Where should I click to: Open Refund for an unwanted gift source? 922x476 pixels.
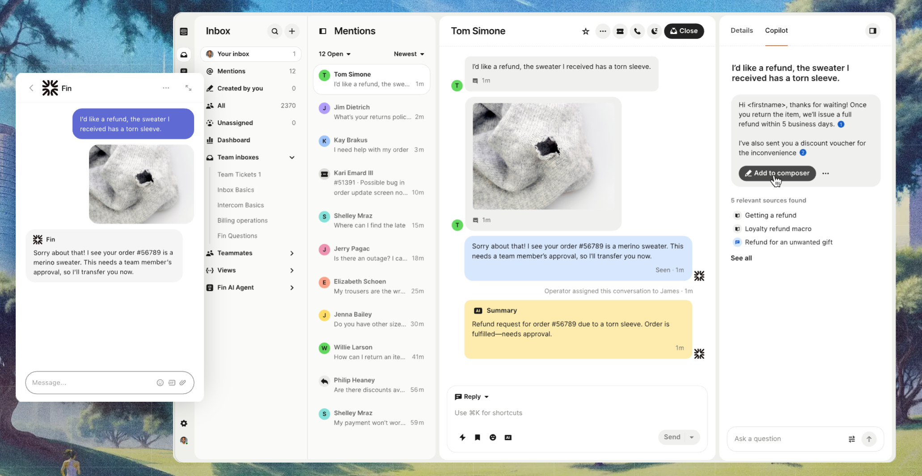[788, 242]
